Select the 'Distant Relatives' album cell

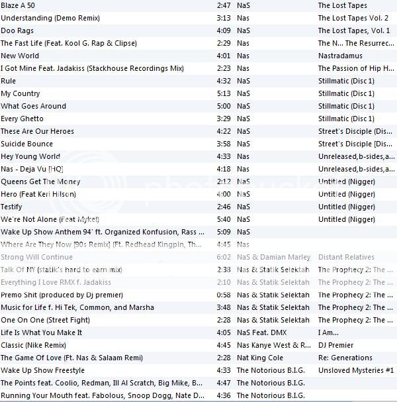[346, 257]
